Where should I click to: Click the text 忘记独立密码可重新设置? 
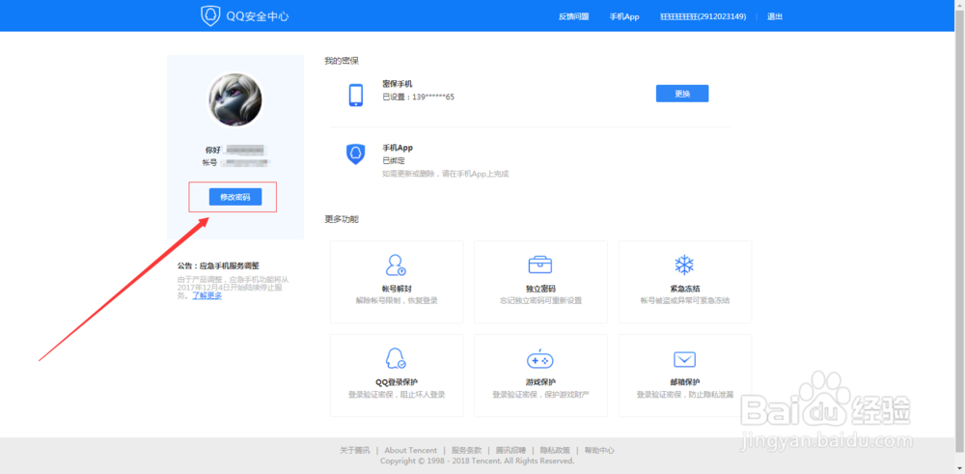pos(540,300)
